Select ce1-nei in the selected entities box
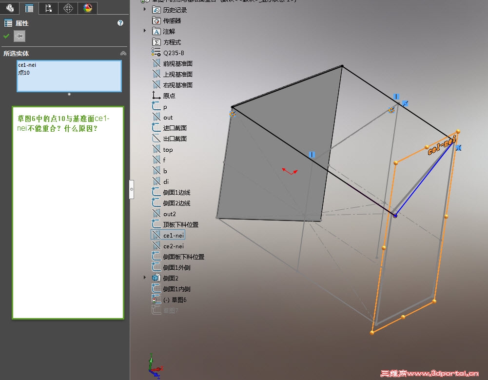This screenshot has height=380, width=488. pyautogui.click(x=27, y=65)
